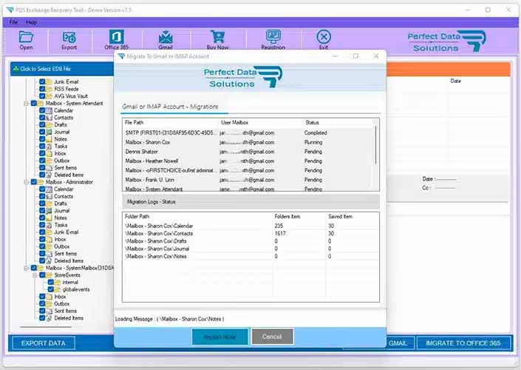The image size is (521, 370).
Task: Select the Gmail or IMAP Account - Migrations tab
Action: point(170,107)
